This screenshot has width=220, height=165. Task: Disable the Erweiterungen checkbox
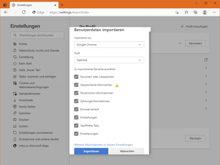click(76, 134)
